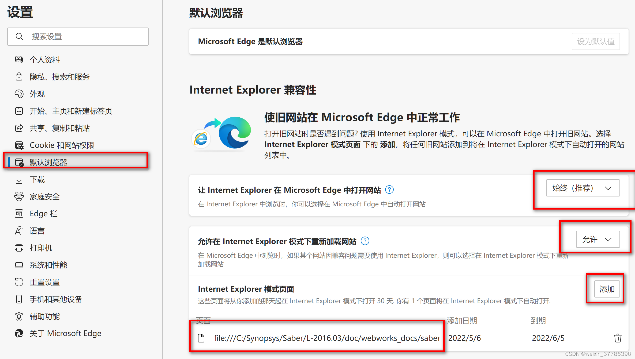Click the printer icon
This screenshot has height=359, width=635.
(19, 248)
